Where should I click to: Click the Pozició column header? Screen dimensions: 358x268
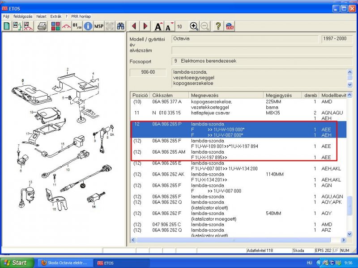click(x=140, y=95)
